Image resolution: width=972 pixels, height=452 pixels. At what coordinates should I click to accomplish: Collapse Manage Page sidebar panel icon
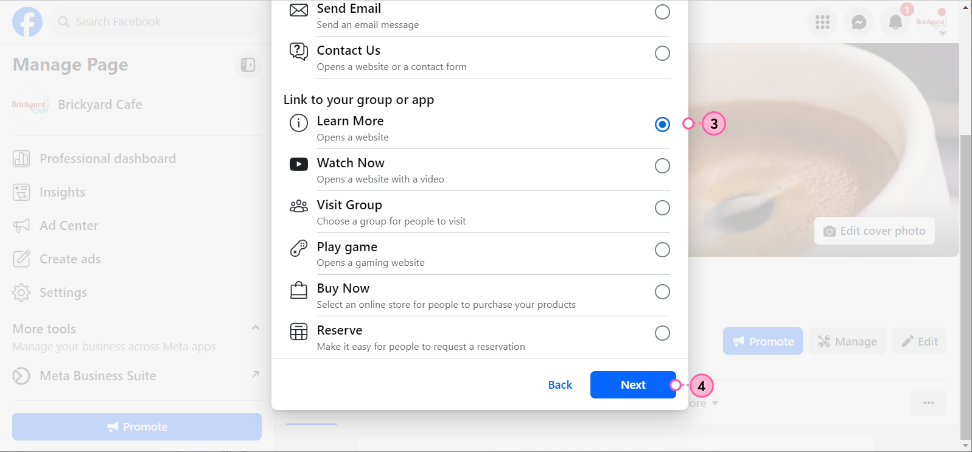(x=248, y=64)
